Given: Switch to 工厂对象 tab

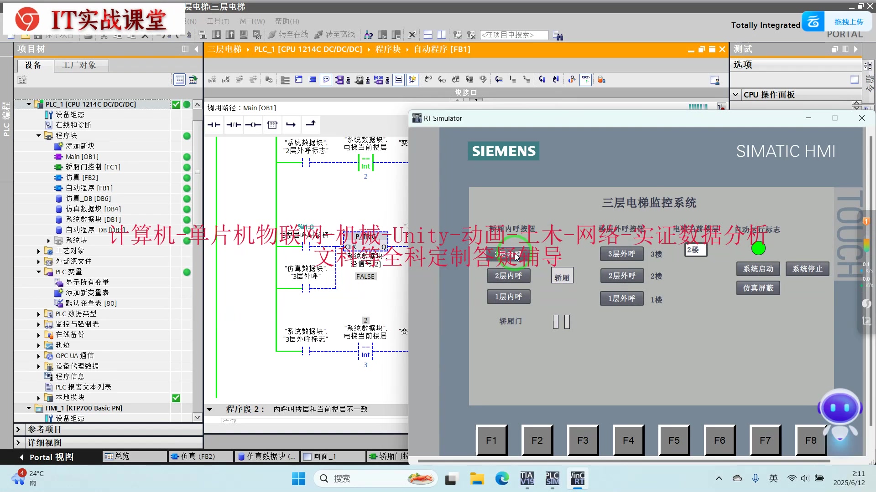Looking at the screenshot, I should click(81, 65).
